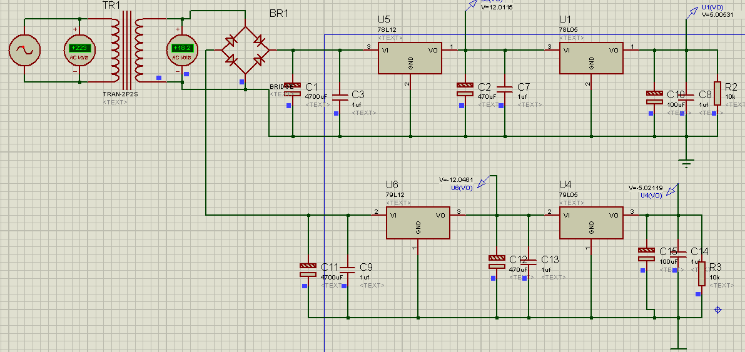Image resolution: width=745 pixels, height=352 pixels.
Task: Select the U4 79L05 regulator block
Action: click(591, 223)
